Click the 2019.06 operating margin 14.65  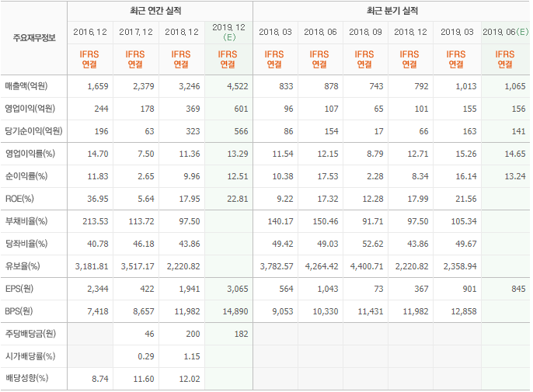pos(515,154)
